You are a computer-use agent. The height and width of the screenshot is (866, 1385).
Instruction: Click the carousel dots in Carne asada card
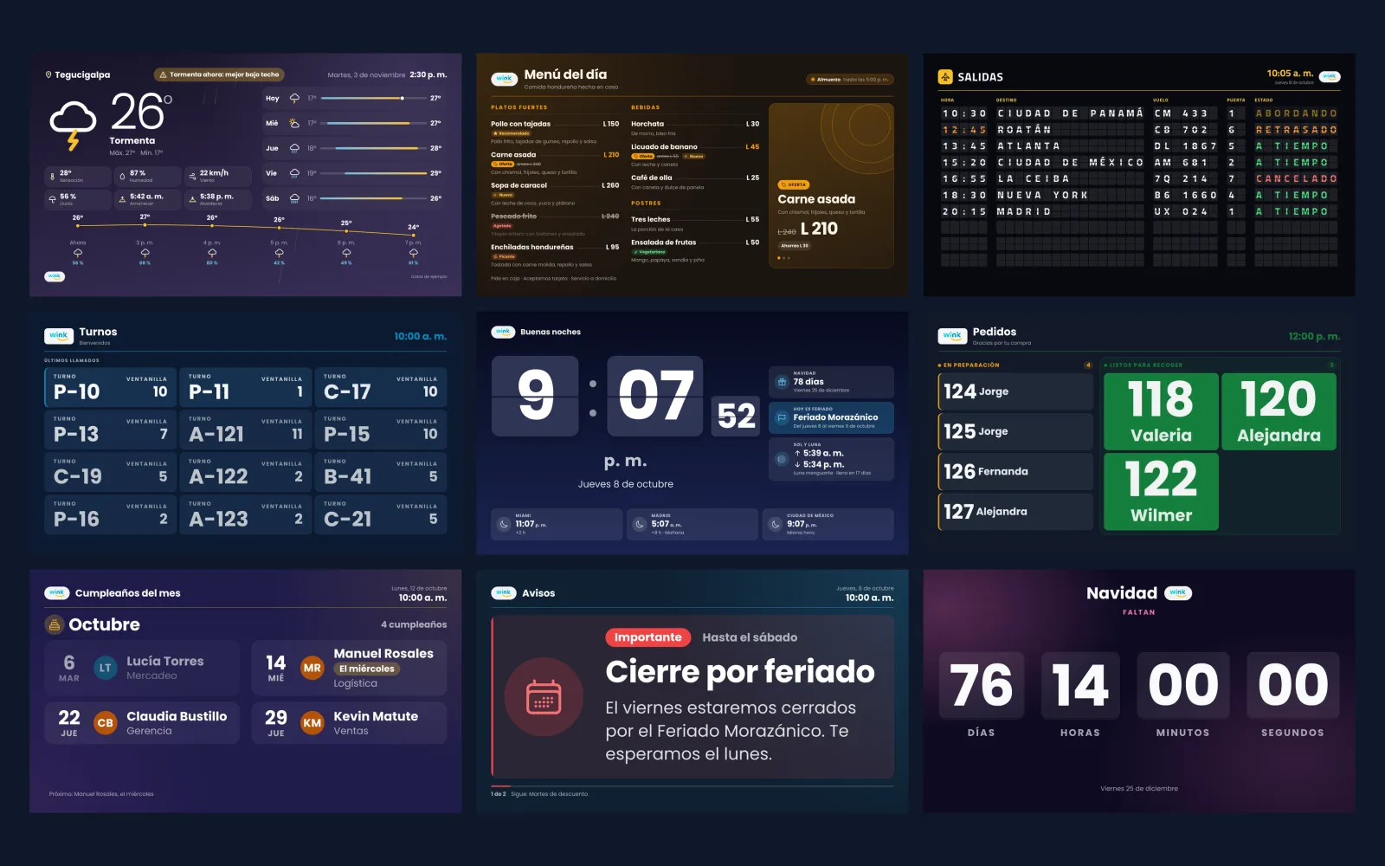point(784,258)
